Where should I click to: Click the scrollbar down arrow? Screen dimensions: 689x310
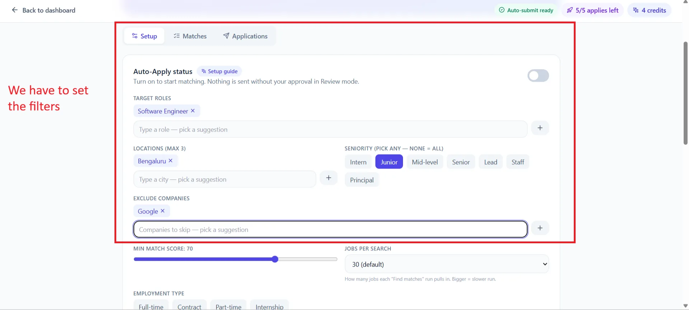point(685,306)
